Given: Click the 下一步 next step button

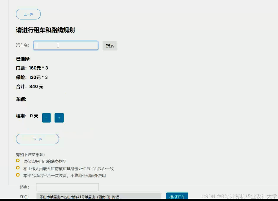Looking at the screenshot, I should (38, 139).
